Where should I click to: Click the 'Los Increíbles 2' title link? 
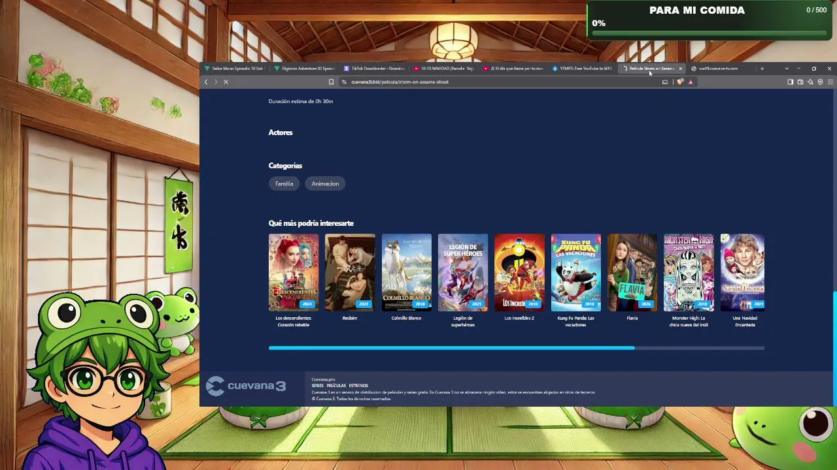click(x=519, y=318)
